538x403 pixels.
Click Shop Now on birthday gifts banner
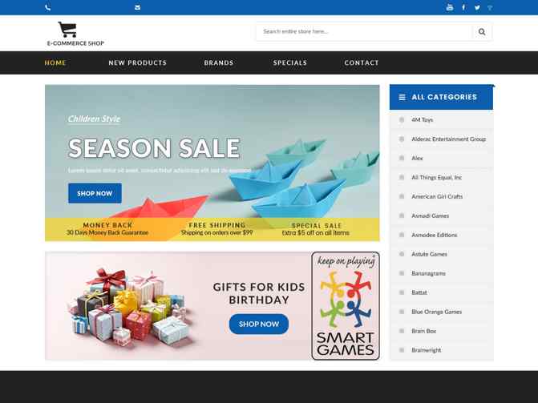click(x=259, y=324)
